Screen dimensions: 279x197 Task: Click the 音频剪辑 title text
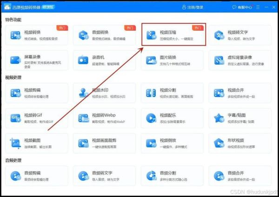[33, 173]
